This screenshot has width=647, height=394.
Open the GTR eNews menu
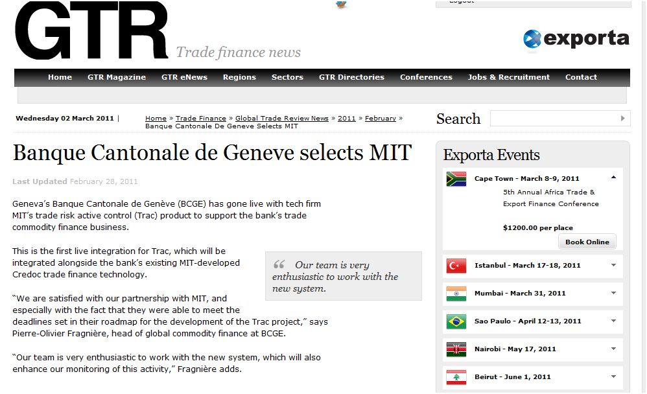(x=185, y=77)
